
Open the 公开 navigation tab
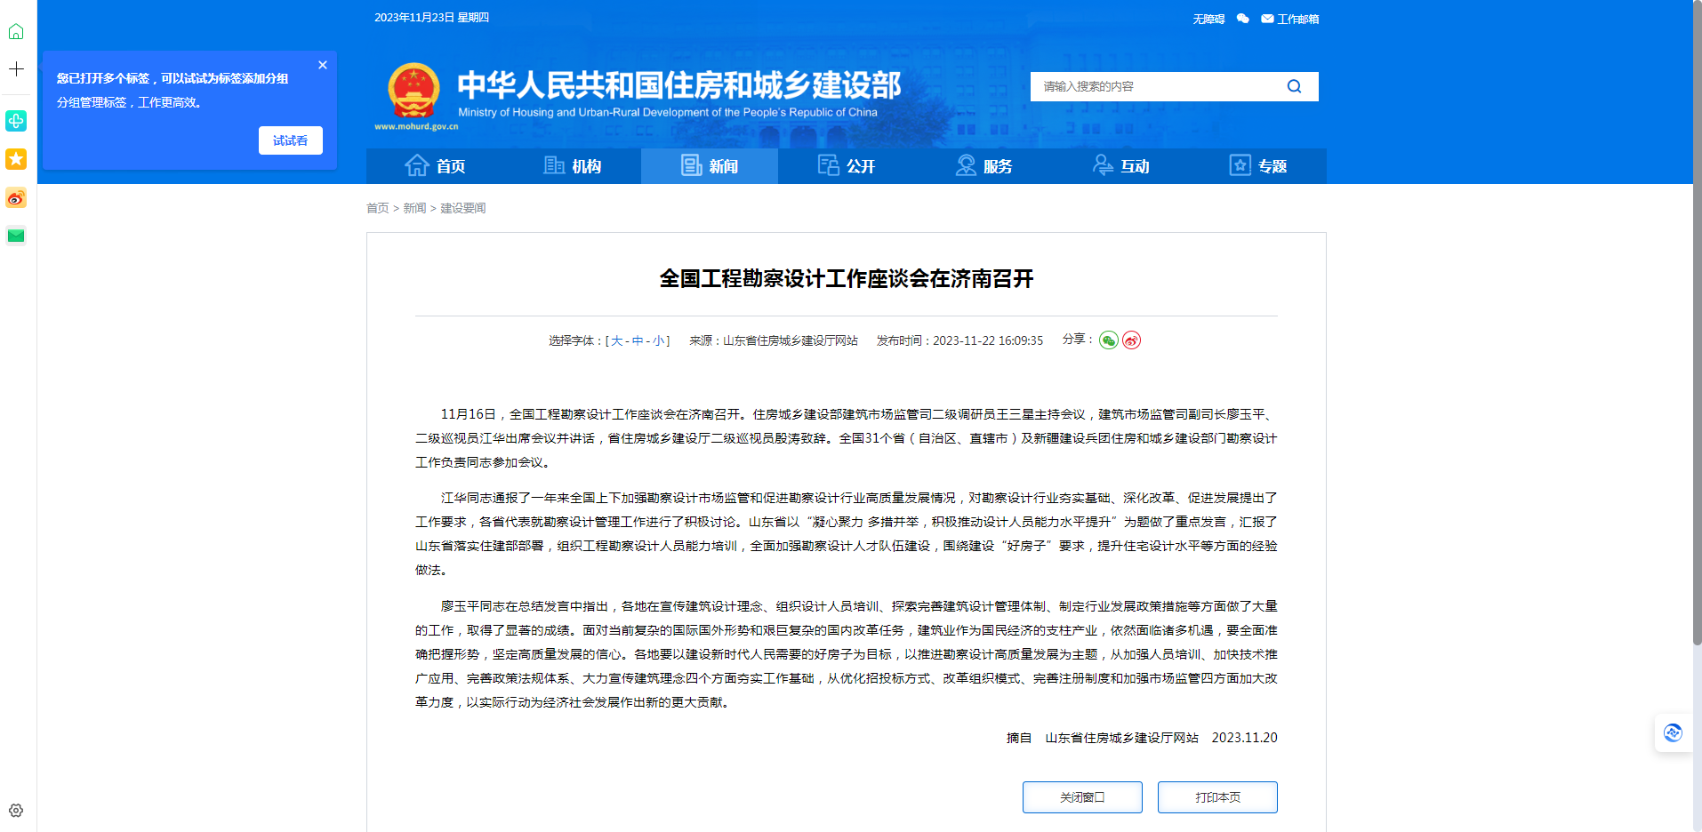tap(847, 166)
